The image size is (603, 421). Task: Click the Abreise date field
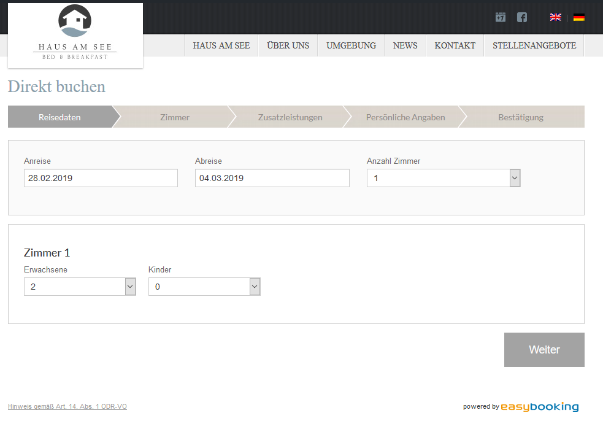click(272, 178)
